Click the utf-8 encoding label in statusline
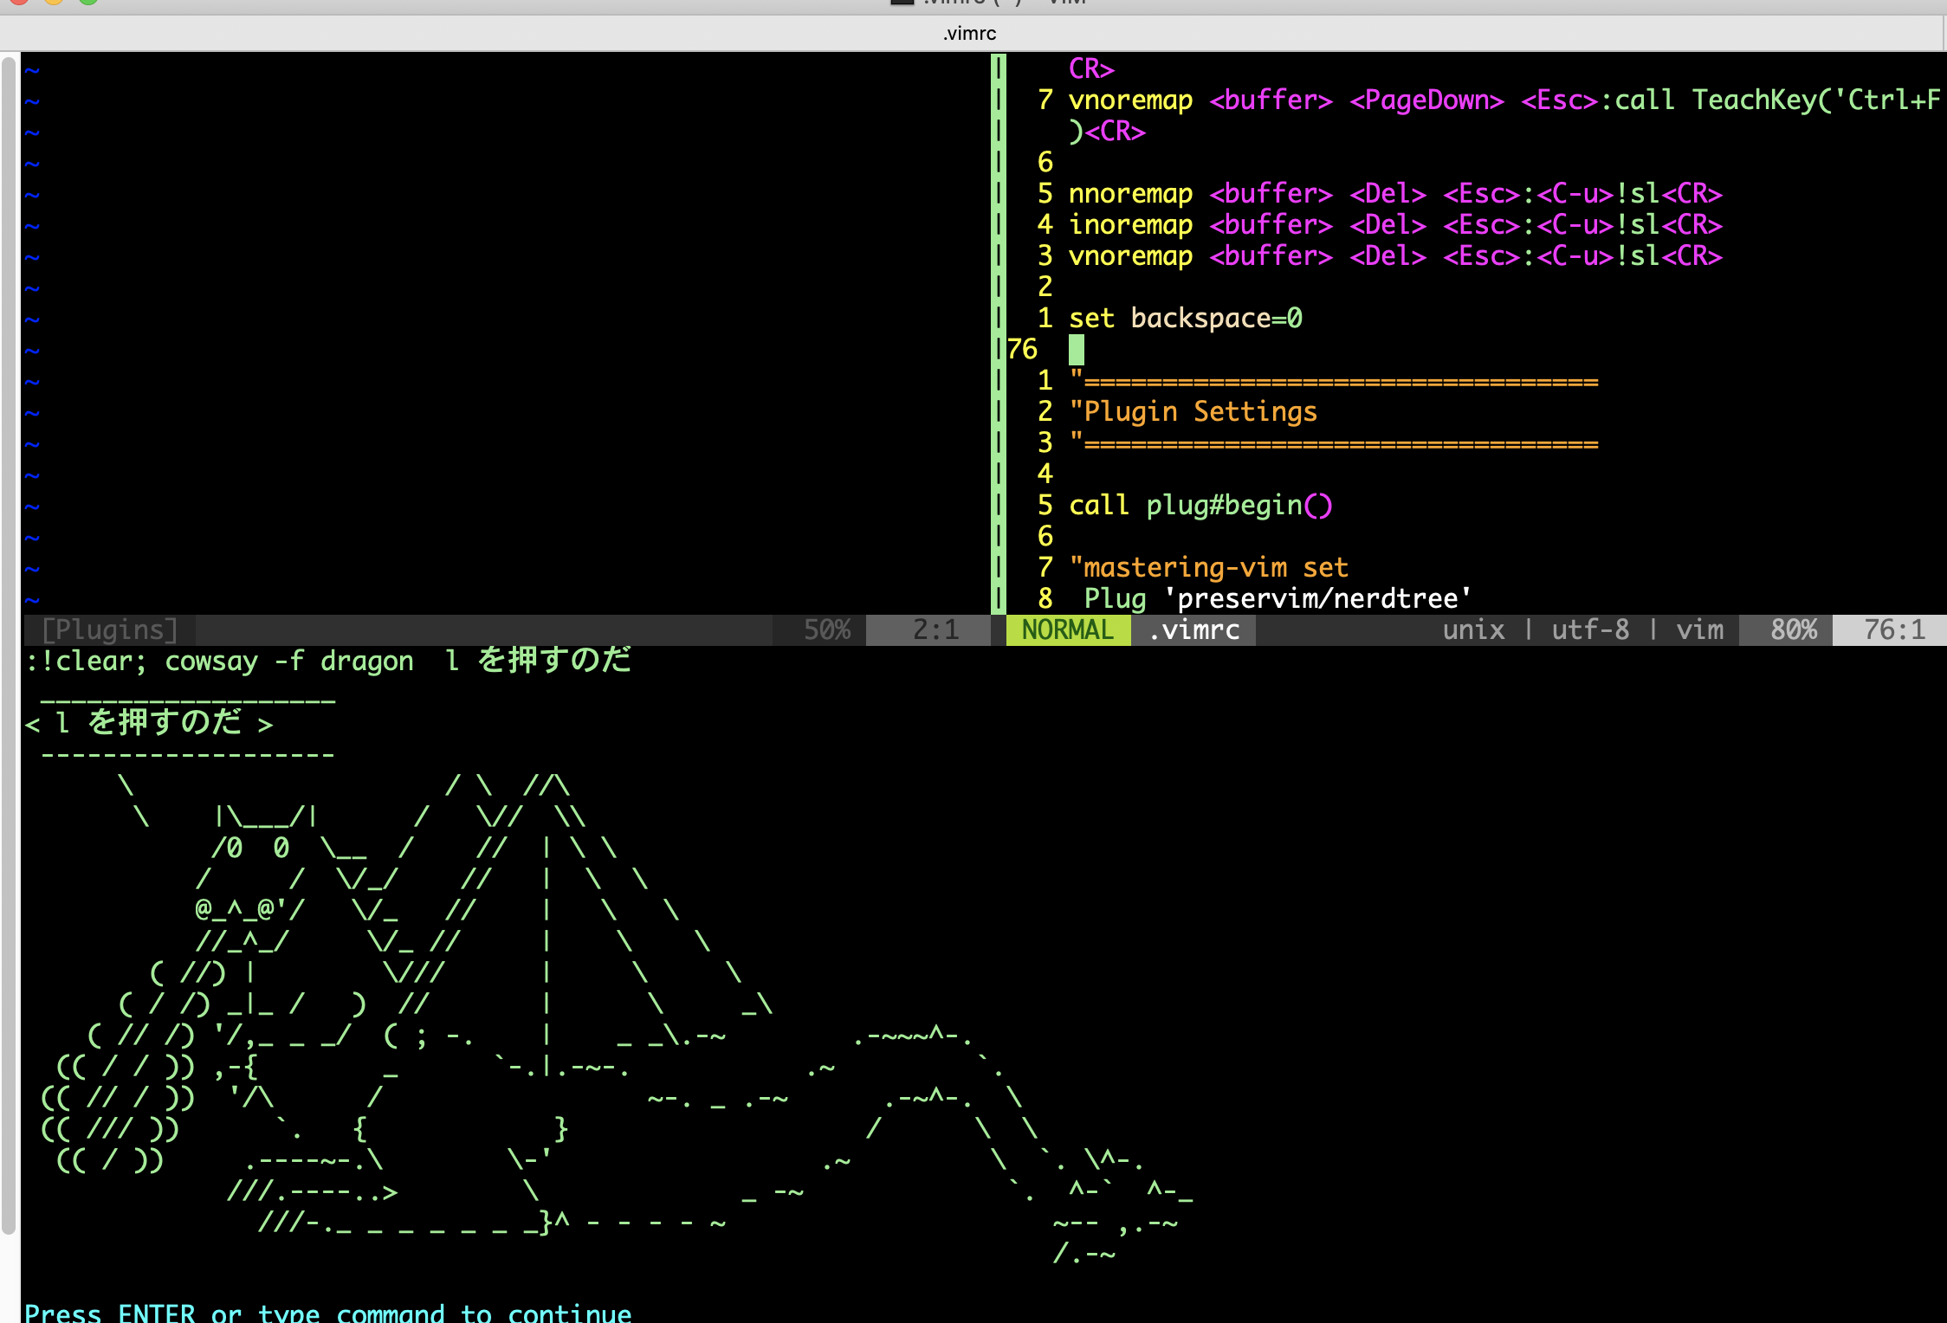Image resolution: width=1947 pixels, height=1323 pixels. point(1589,629)
